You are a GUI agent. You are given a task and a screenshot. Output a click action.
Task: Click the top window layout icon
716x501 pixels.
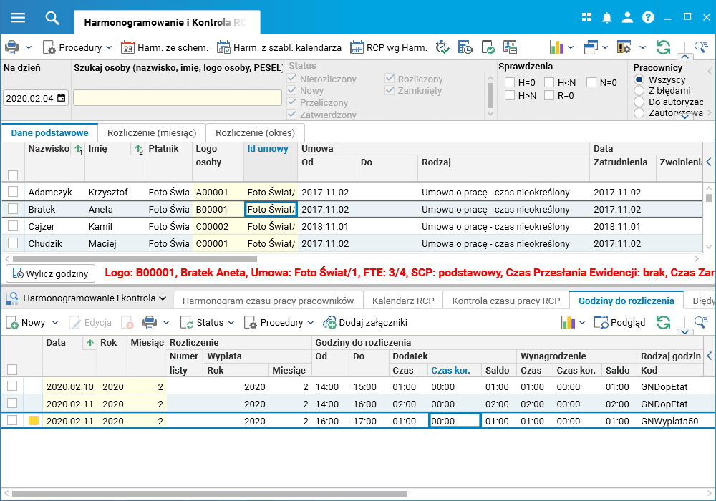591,47
